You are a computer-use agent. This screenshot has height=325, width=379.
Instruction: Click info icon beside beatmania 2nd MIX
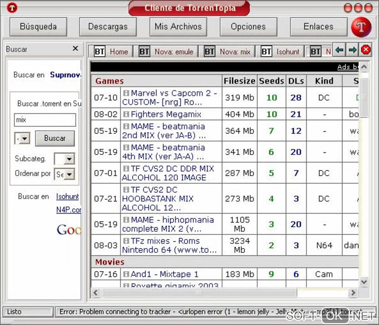pos(126,126)
